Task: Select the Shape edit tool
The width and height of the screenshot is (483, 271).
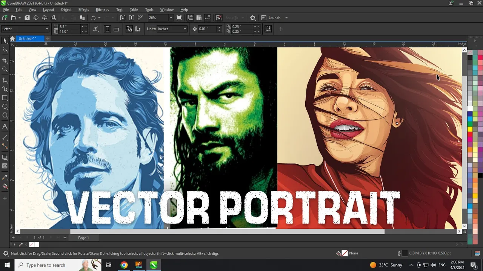Action: (5, 50)
